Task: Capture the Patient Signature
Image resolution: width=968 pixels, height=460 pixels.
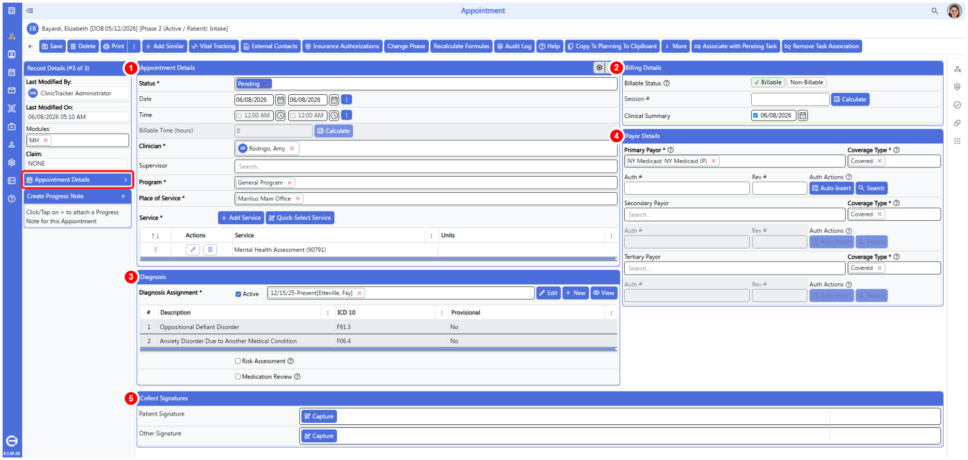Action: 319,416
